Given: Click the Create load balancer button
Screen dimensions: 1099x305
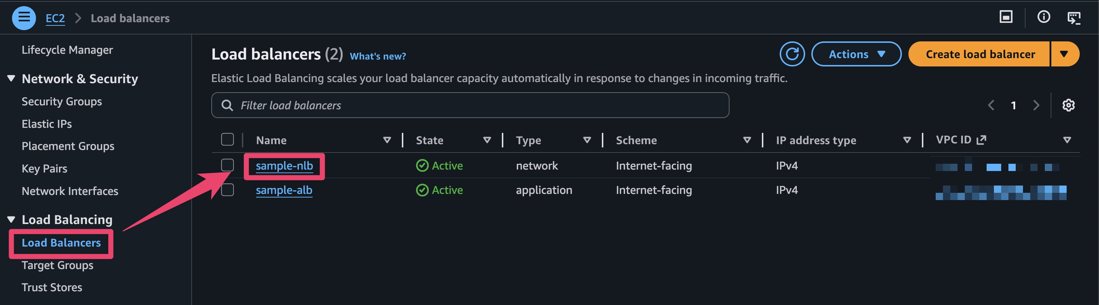Looking at the screenshot, I should click(x=980, y=54).
